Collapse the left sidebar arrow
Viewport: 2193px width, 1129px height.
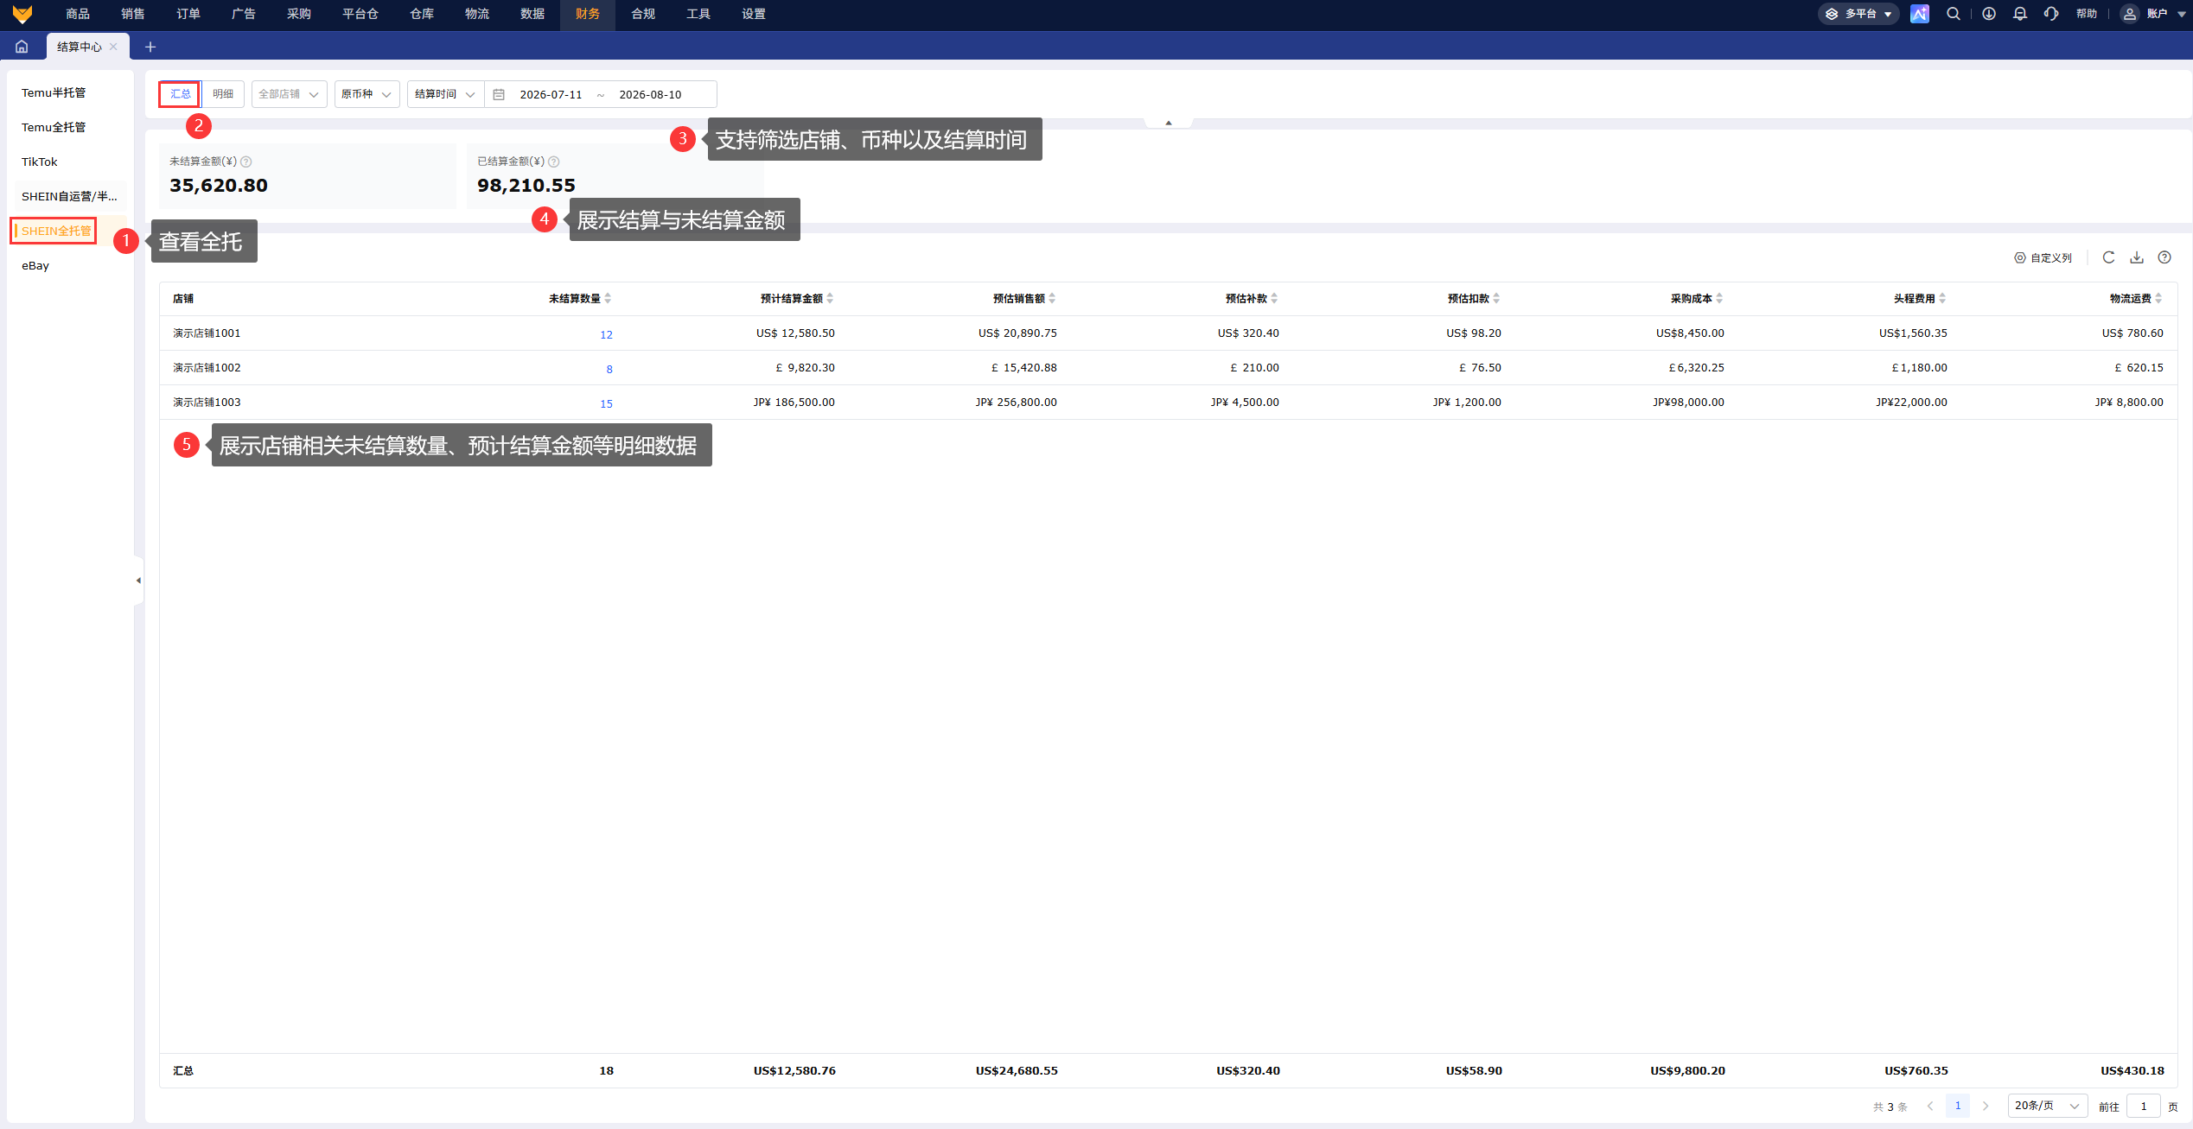pyautogui.click(x=138, y=580)
